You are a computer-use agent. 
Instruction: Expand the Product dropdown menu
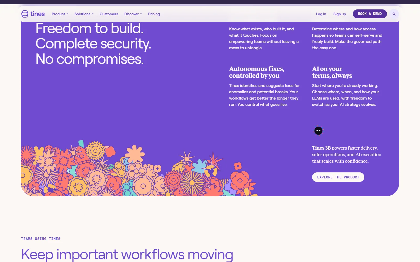60,14
